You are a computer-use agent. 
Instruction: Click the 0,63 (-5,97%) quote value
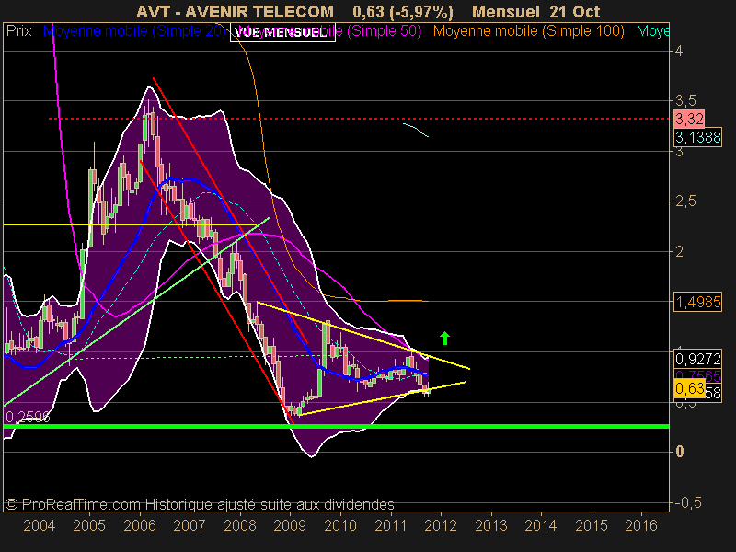click(403, 11)
